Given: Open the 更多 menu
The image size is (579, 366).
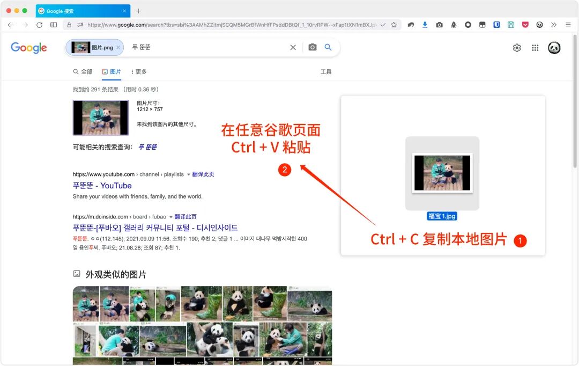Looking at the screenshot, I should click(138, 72).
